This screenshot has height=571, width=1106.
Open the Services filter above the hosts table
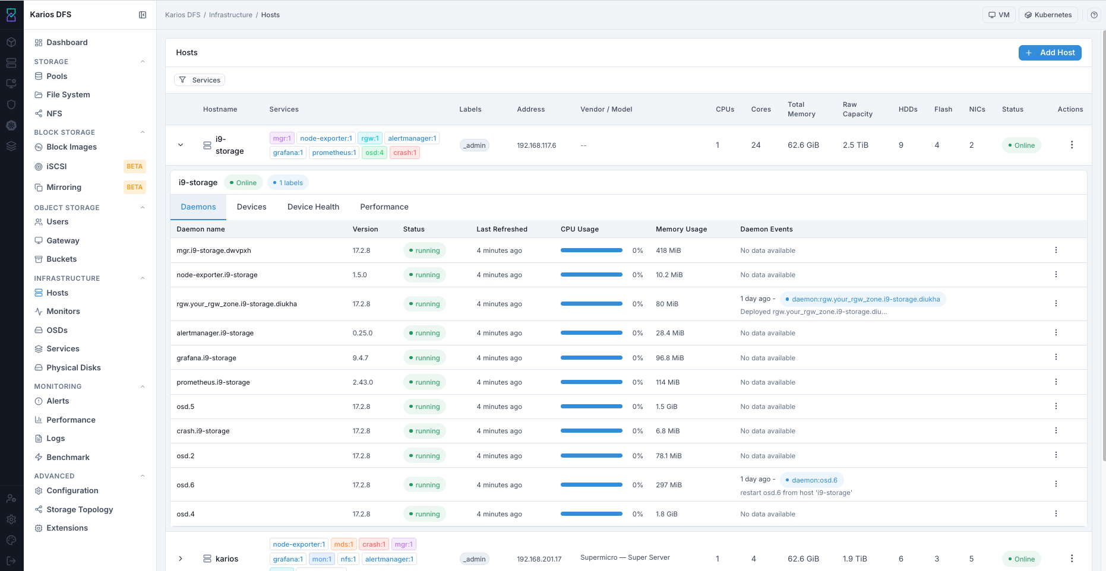(200, 80)
